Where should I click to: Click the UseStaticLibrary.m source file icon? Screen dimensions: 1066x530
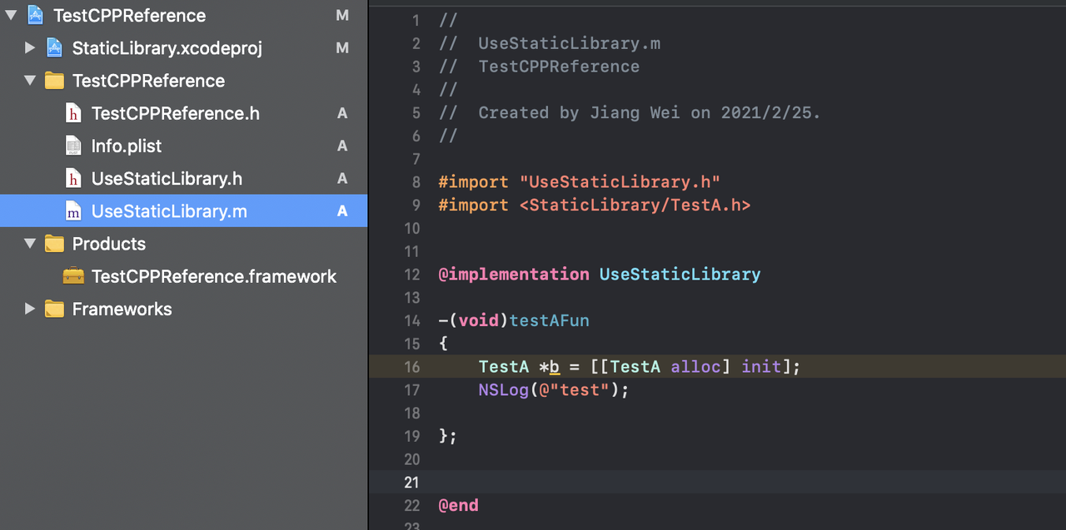tap(74, 211)
